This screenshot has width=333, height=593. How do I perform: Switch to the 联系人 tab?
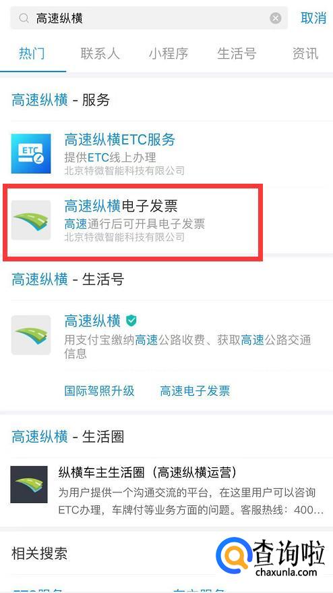(100, 53)
